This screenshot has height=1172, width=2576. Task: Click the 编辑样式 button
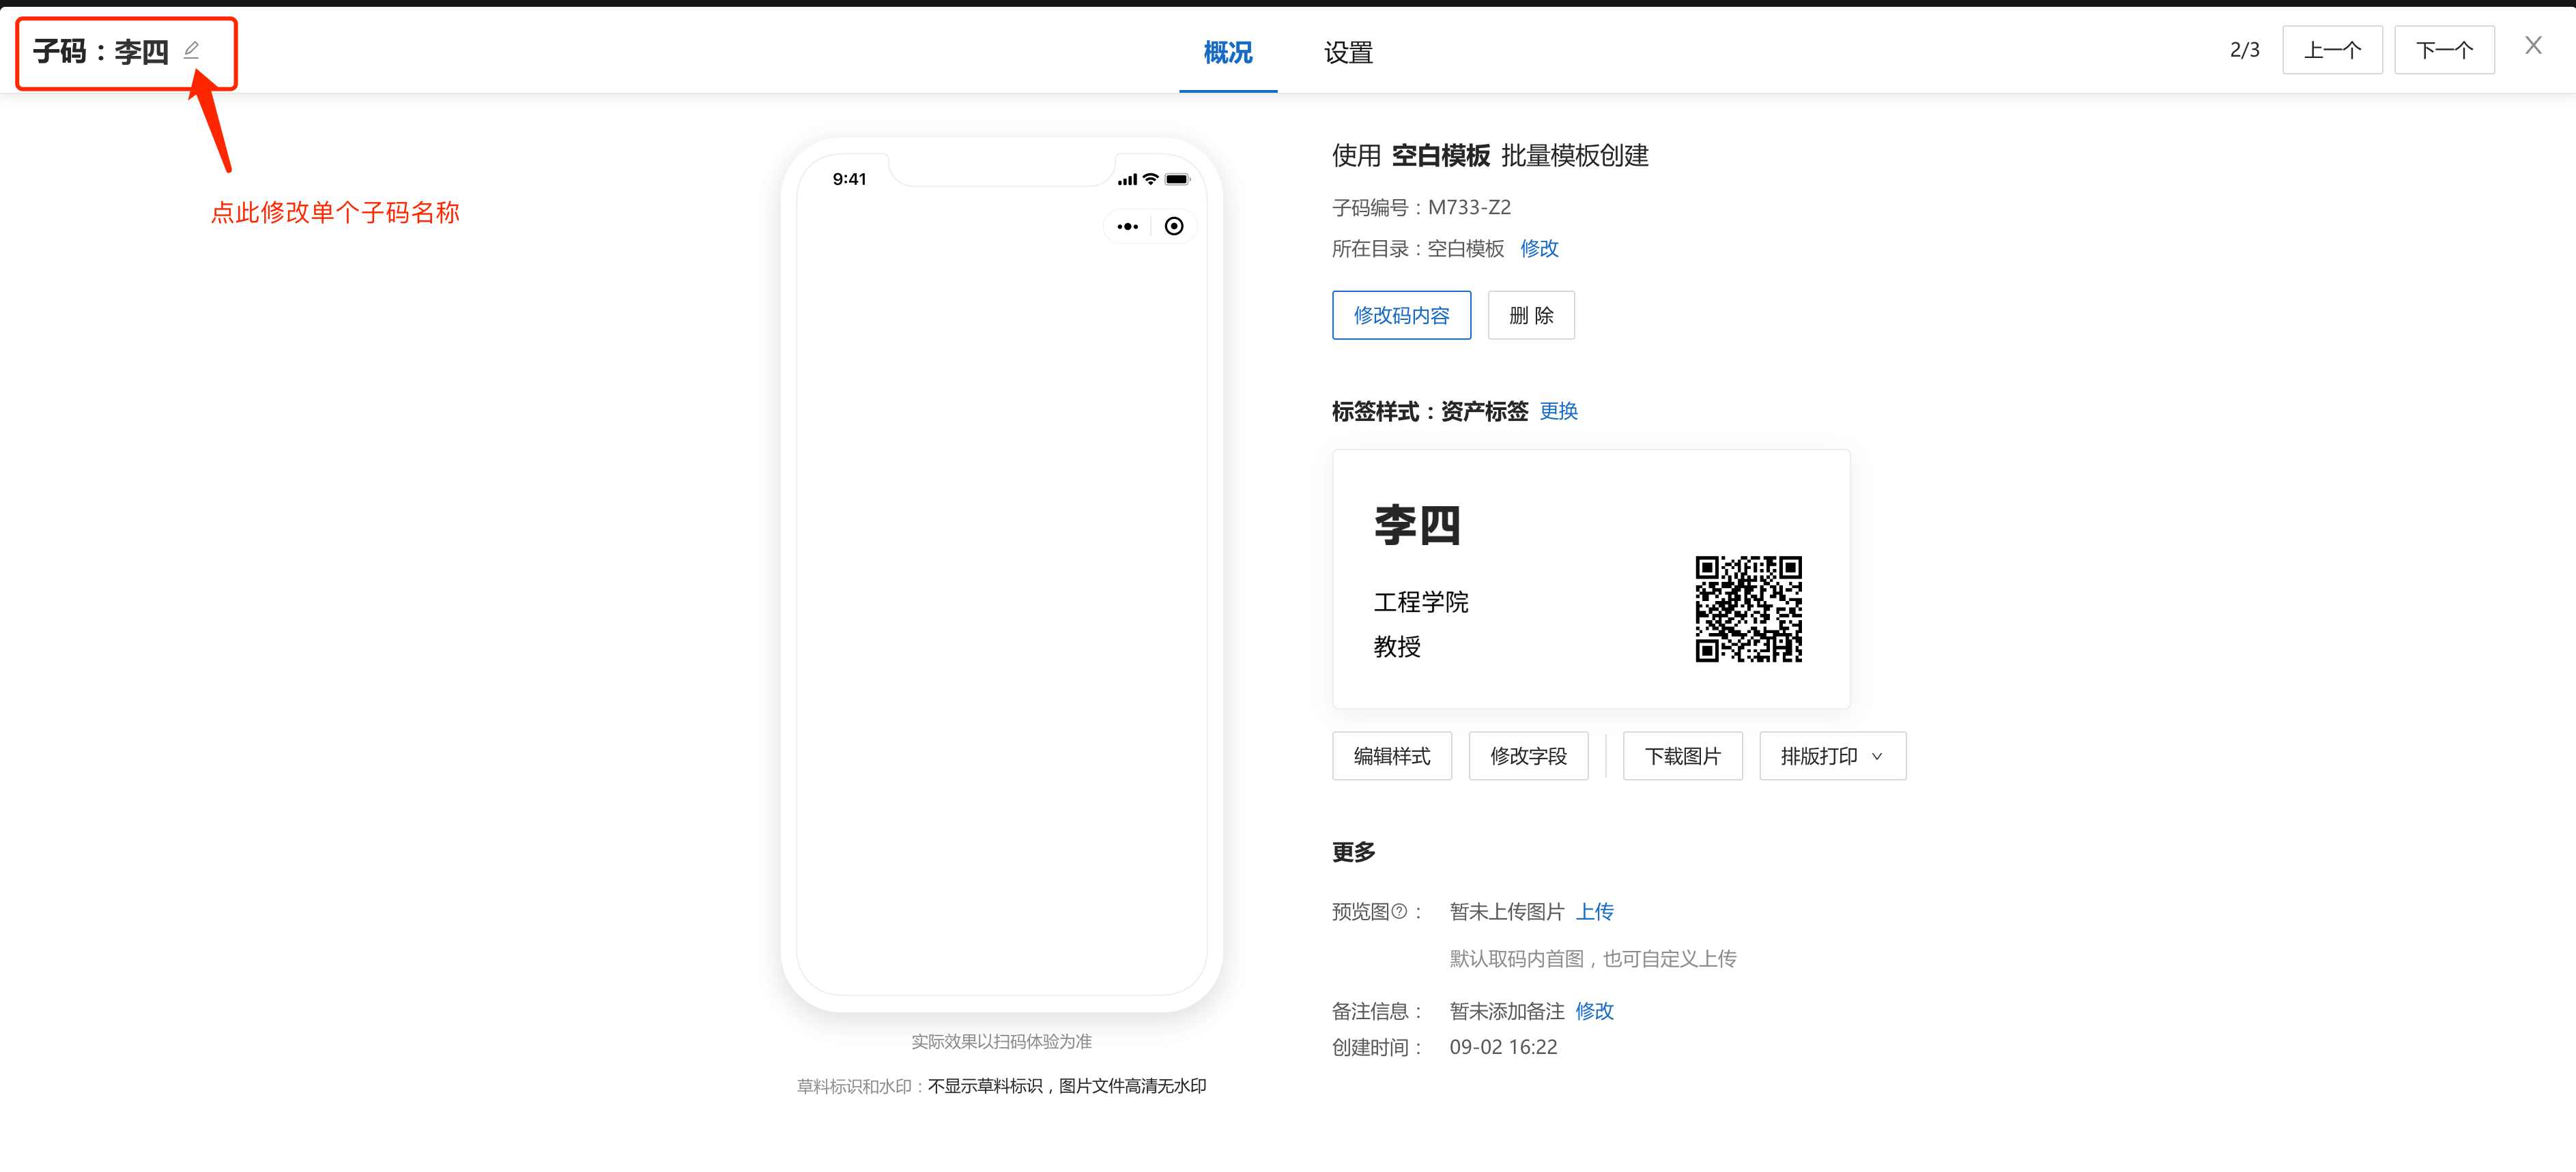pyautogui.click(x=1391, y=757)
